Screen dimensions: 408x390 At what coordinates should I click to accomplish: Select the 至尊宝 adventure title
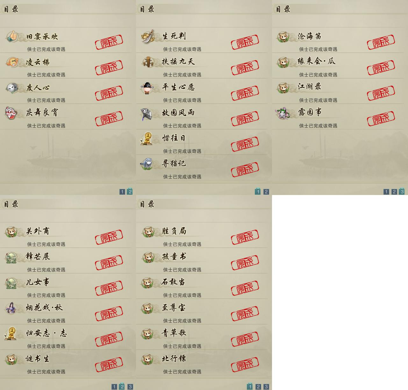coord(174,307)
